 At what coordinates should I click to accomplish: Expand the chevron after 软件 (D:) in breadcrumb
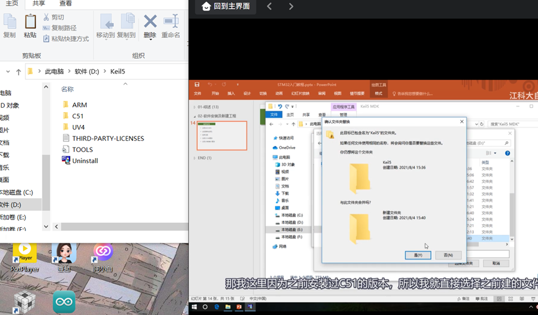click(104, 72)
